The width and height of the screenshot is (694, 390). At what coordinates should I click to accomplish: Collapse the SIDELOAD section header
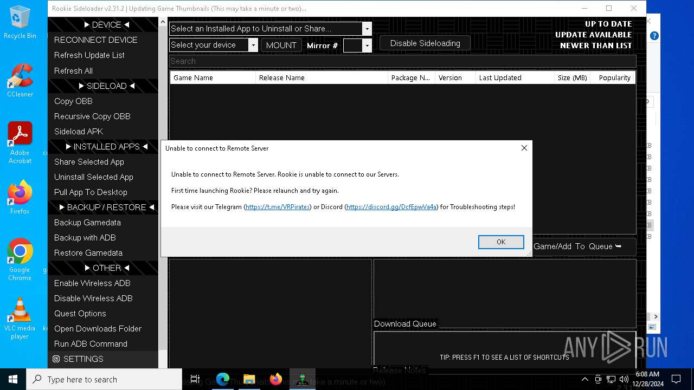tap(103, 86)
